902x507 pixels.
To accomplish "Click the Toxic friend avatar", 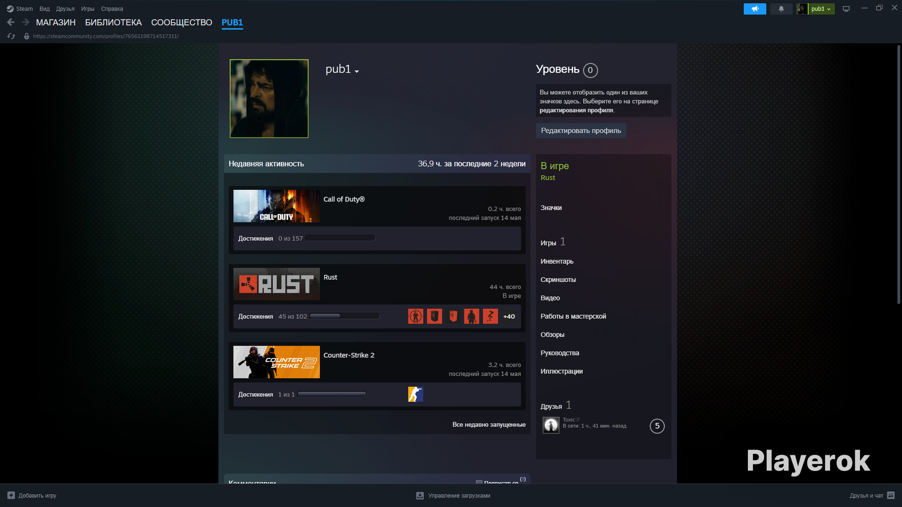I will point(551,425).
